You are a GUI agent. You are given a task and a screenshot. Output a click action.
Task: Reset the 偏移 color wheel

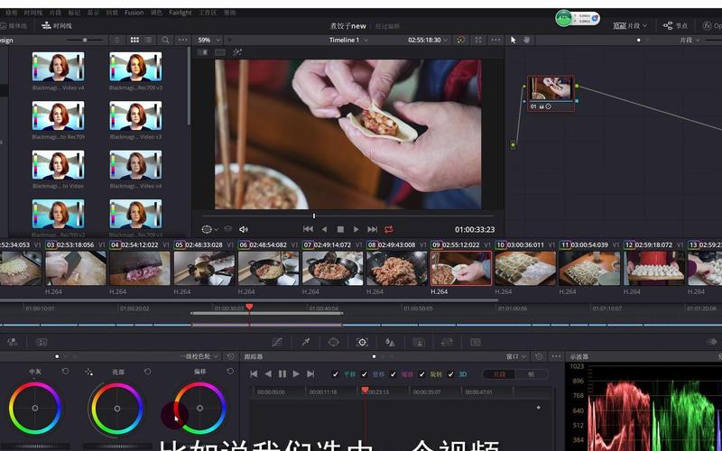pos(230,372)
